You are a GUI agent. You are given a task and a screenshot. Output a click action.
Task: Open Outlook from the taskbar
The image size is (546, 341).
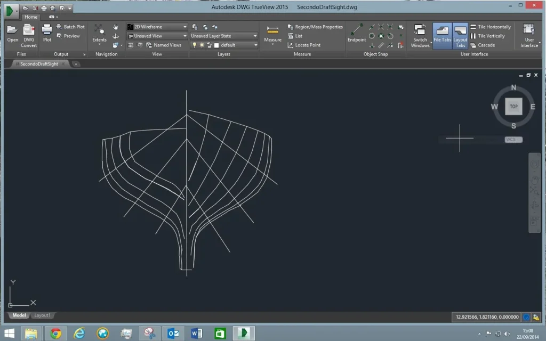pos(173,334)
